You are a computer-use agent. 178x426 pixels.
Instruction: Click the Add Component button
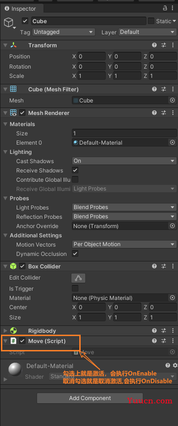90,398
